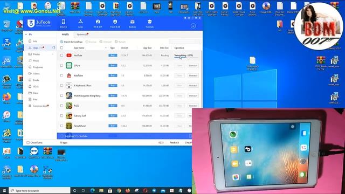Check the Subway Surf row checkbox
This screenshot has width=345, height=194.
tap(61, 116)
